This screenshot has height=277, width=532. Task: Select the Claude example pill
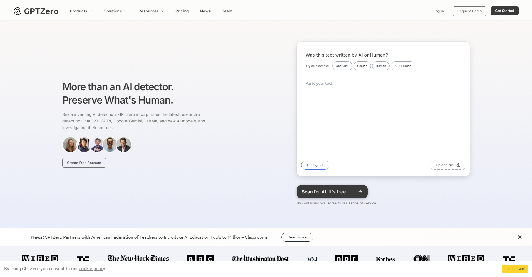click(x=362, y=66)
